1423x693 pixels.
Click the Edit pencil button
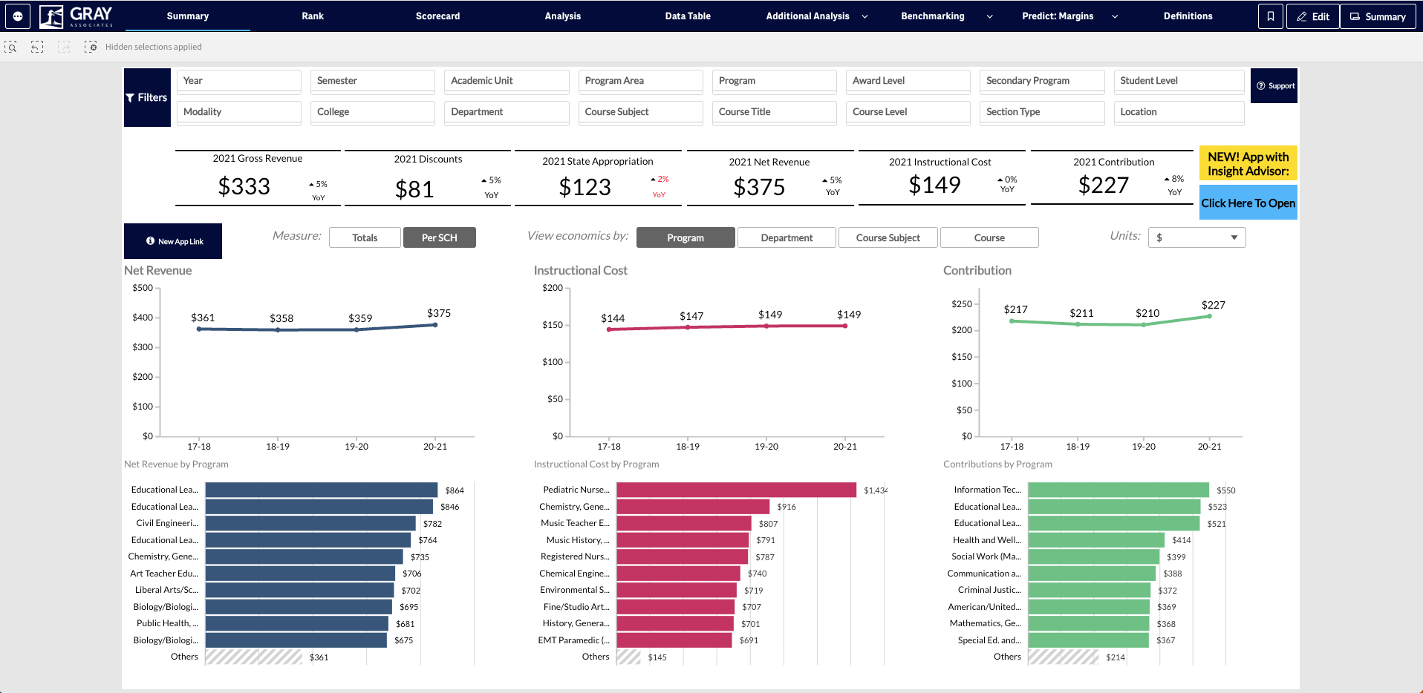click(x=1313, y=16)
